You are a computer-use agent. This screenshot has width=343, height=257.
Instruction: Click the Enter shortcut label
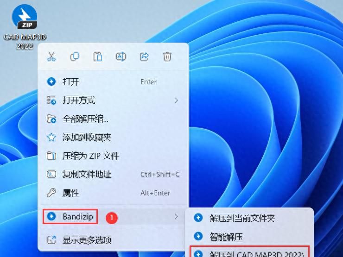coord(148,82)
